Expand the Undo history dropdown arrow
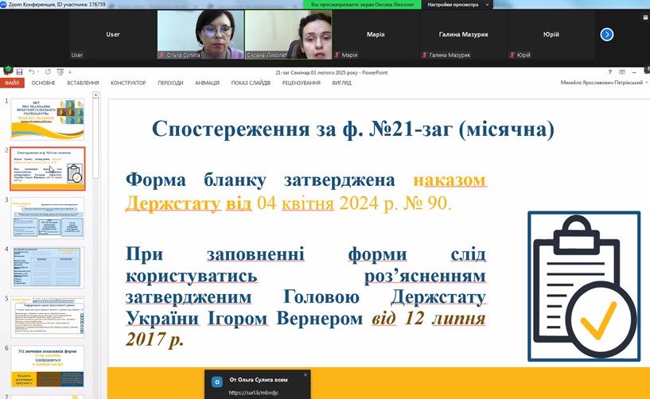Image resolution: width=650 pixels, height=399 pixels. point(37,72)
